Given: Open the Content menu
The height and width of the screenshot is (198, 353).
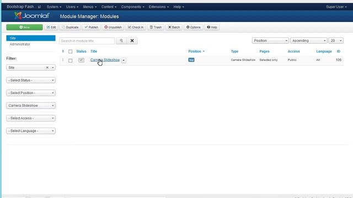Looking at the screenshot, I should pos(109,7).
